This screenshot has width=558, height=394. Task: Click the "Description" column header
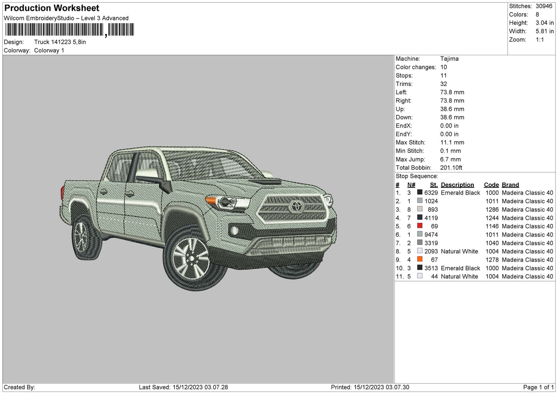point(458,185)
